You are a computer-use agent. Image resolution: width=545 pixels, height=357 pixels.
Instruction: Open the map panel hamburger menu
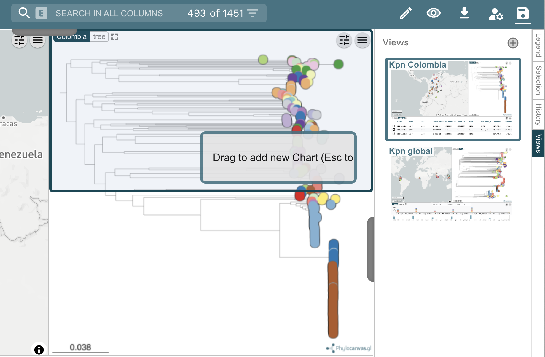point(38,40)
